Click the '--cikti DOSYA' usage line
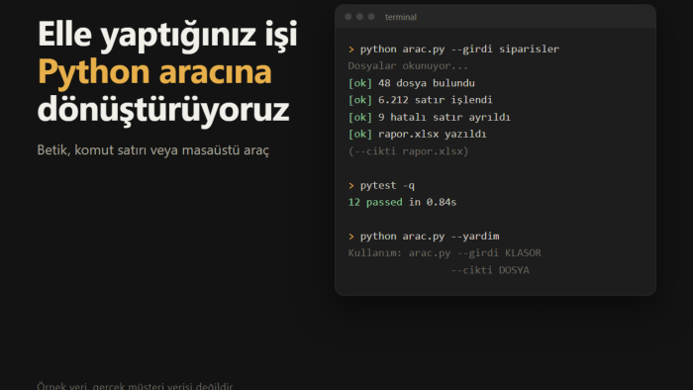The image size is (693, 390). click(490, 270)
